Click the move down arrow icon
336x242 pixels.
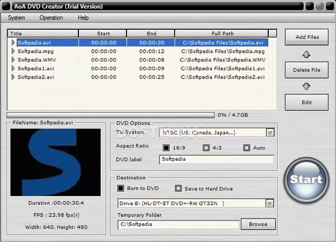pyautogui.click(x=306, y=86)
